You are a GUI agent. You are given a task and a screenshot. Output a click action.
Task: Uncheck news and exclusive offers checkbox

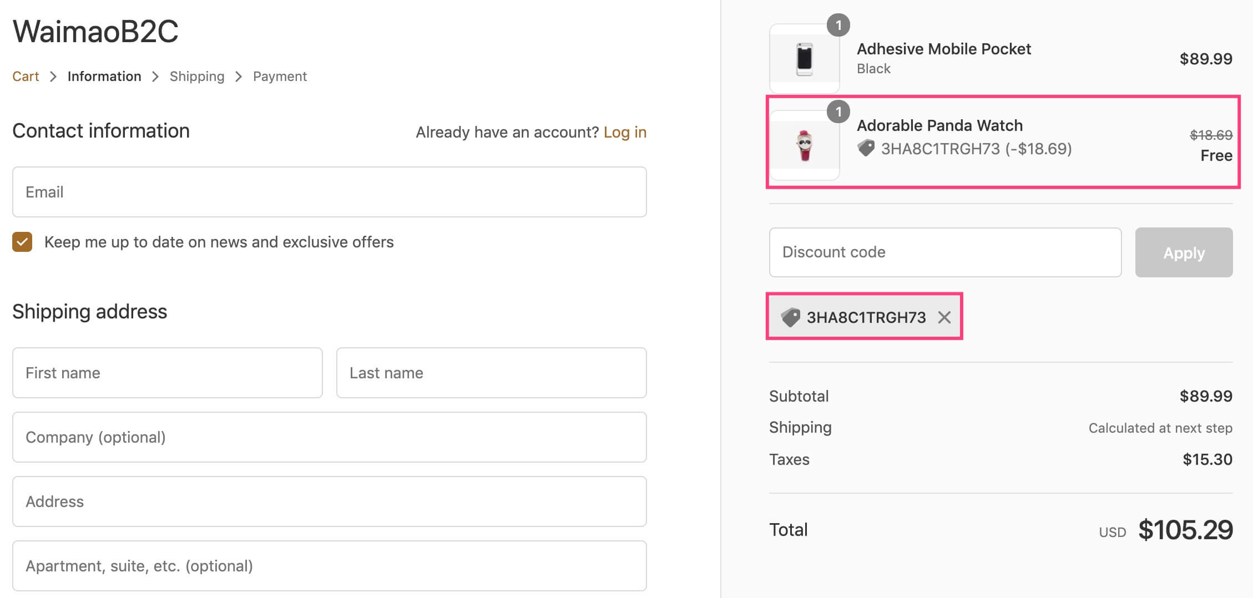point(22,242)
